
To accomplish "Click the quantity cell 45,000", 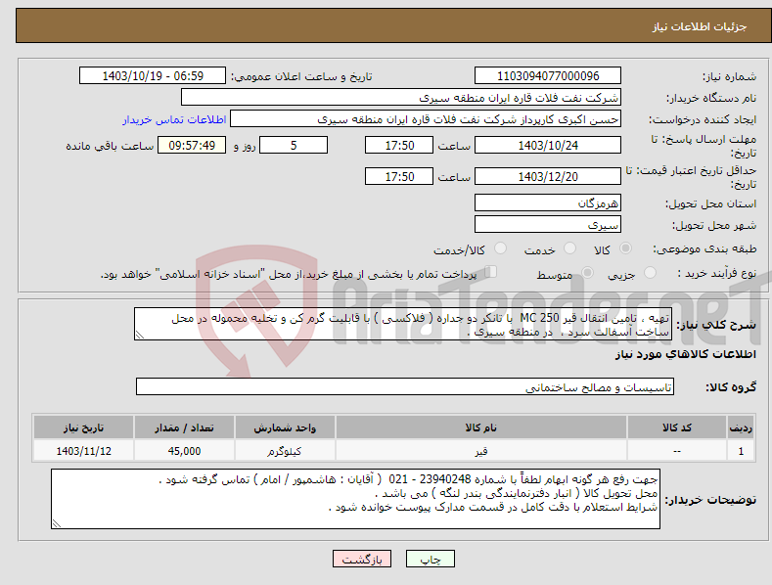I will 184,451.
